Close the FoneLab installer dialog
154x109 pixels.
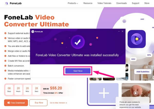click(x=122, y=31)
